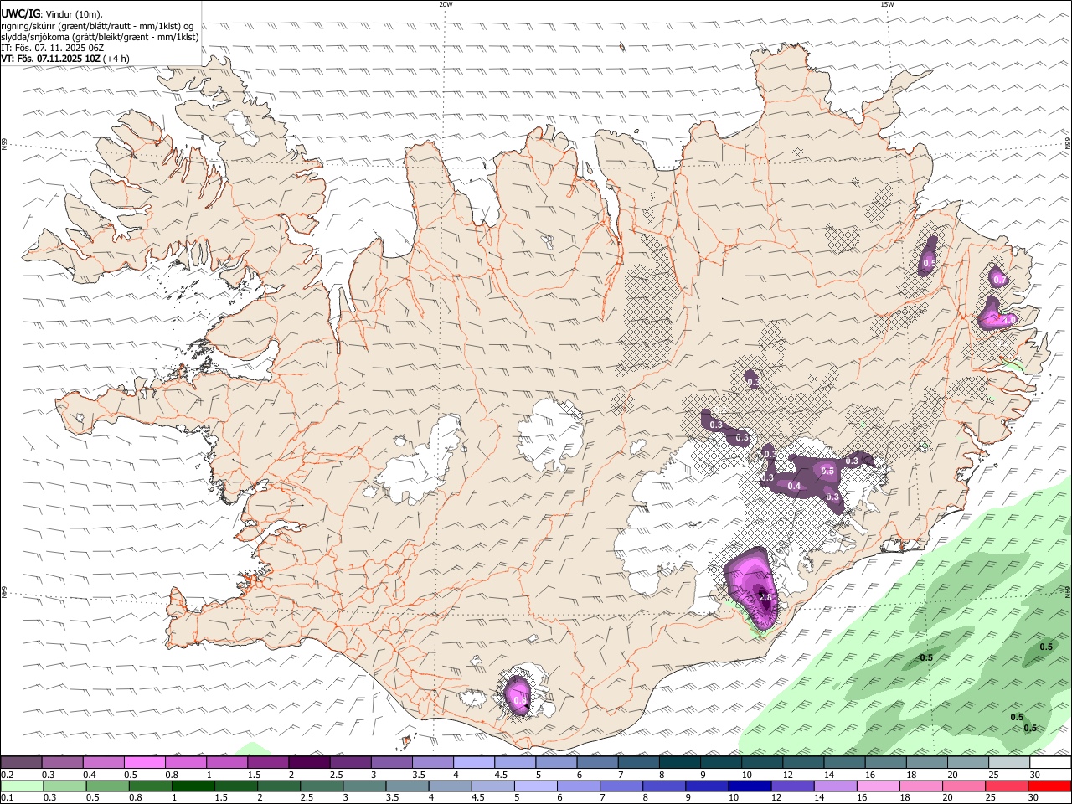This screenshot has height=804, width=1072.
Task: Click the 15W longitude label at top
Action: click(887, 4)
